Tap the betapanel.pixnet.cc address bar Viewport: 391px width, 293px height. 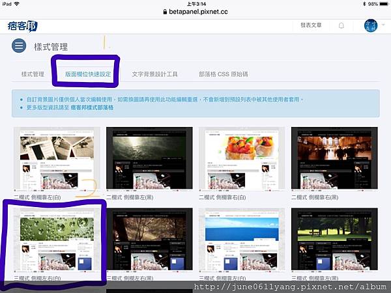click(195, 12)
